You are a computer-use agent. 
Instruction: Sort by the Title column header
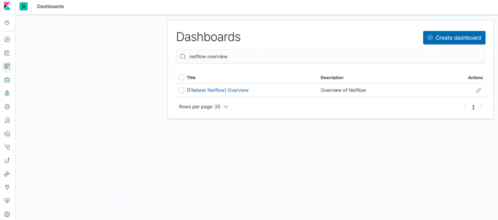(x=191, y=78)
